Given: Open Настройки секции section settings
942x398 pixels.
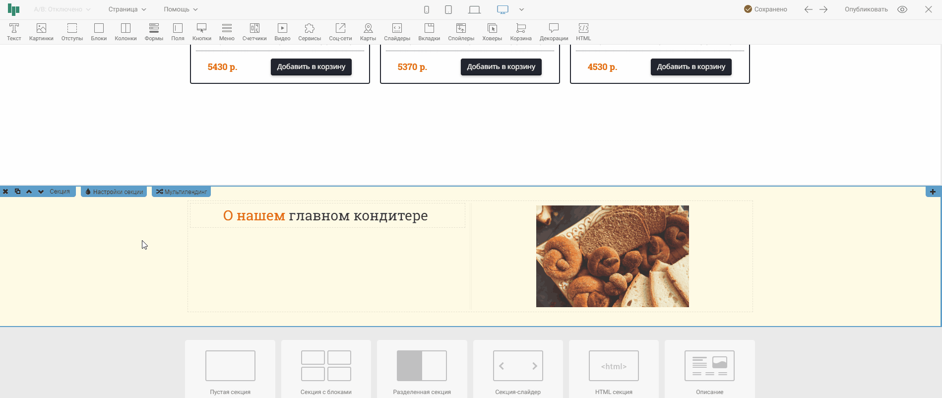Looking at the screenshot, I should coord(114,192).
